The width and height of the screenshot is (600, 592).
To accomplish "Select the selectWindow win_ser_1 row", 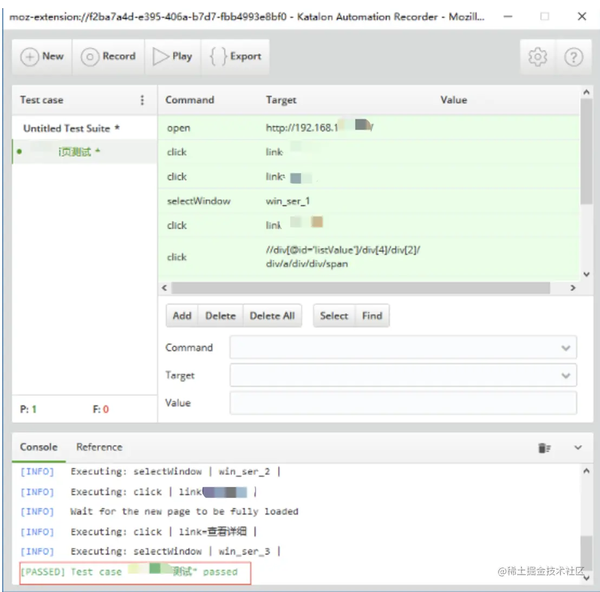I will (x=368, y=201).
